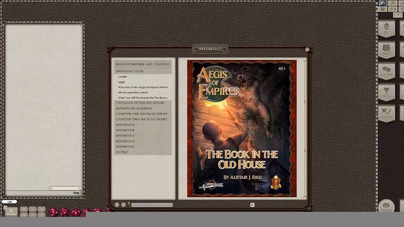
Task: Toggle the ADV advantage button
Action: tap(24, 209)
